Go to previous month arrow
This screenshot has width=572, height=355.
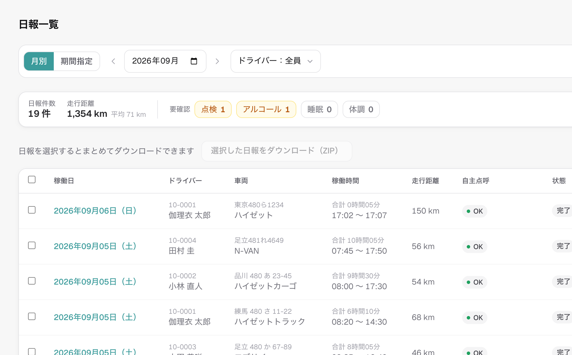point(114,61)
